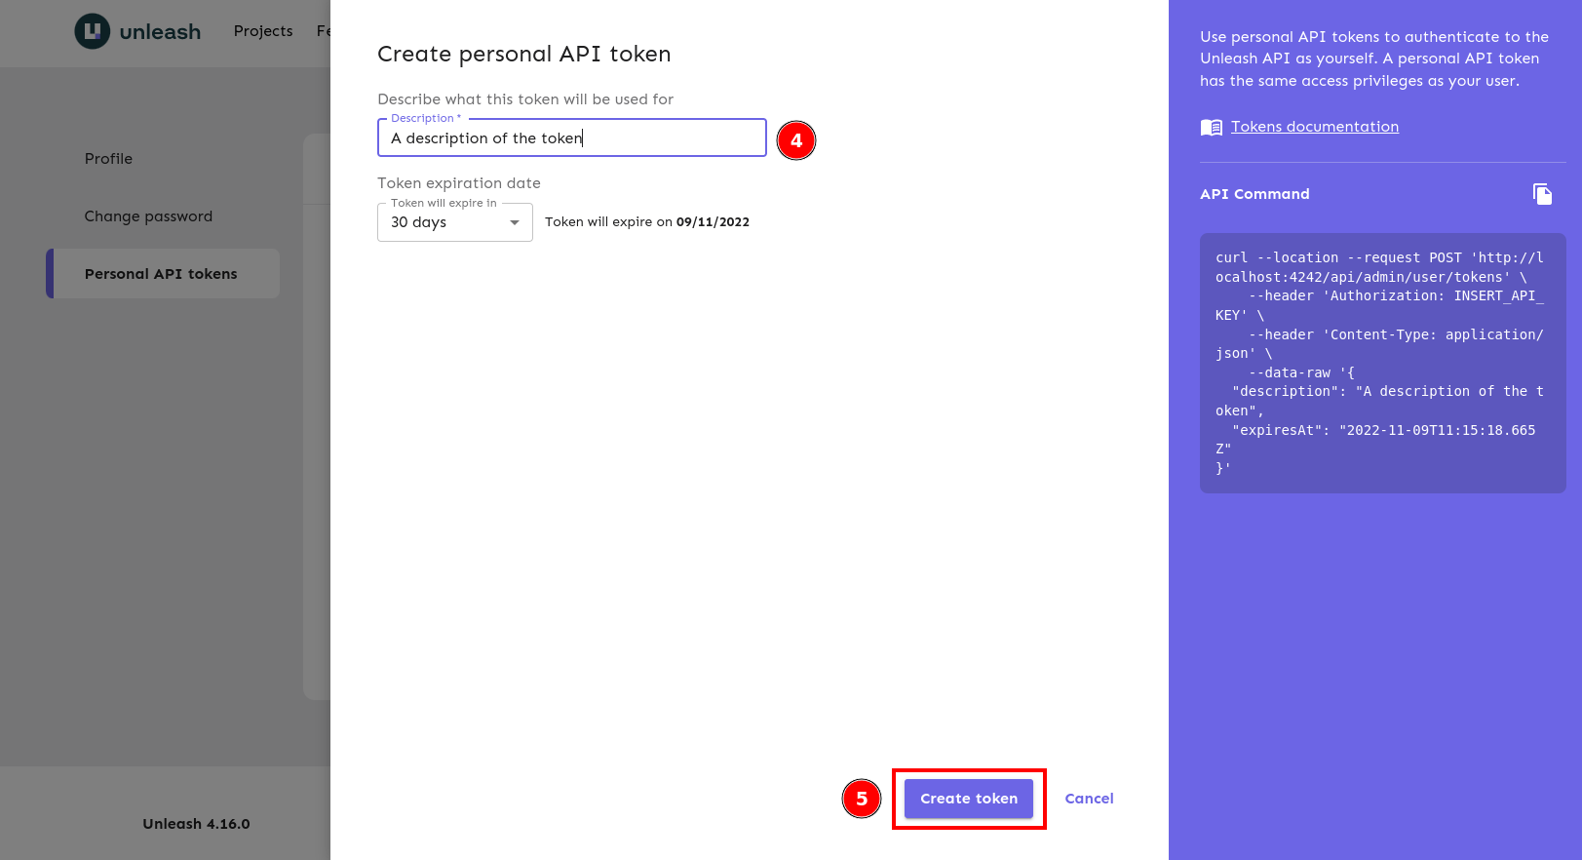Screen dimensions: 1582x860
Task: Focus the token Description input field
Action: tap(571, 138)
